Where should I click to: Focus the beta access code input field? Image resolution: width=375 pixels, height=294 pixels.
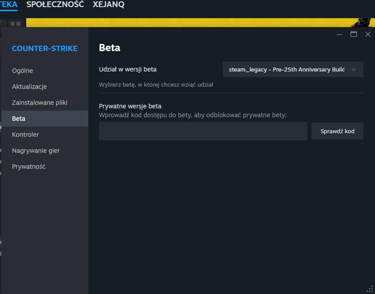pyautogui.click(x=203, y=131)
